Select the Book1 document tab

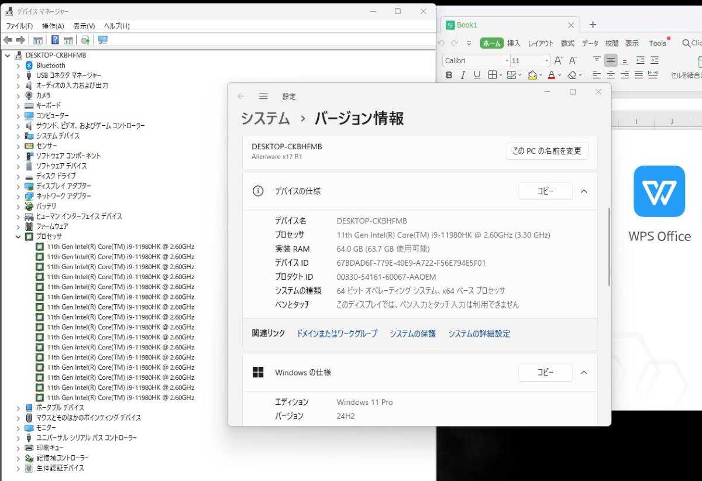point(510,25)
